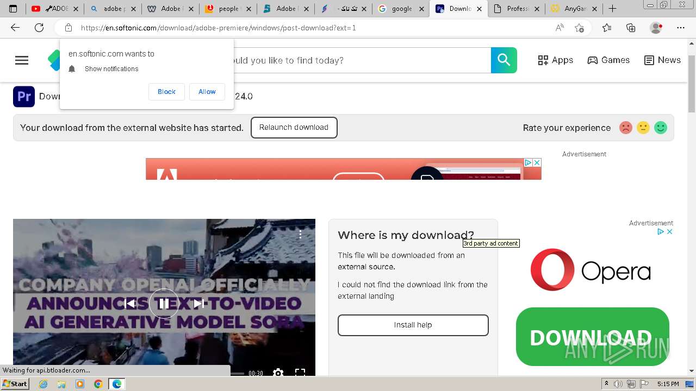
Task: Pause the playing video
Action: pyautogui.click(x=164, y=304)
